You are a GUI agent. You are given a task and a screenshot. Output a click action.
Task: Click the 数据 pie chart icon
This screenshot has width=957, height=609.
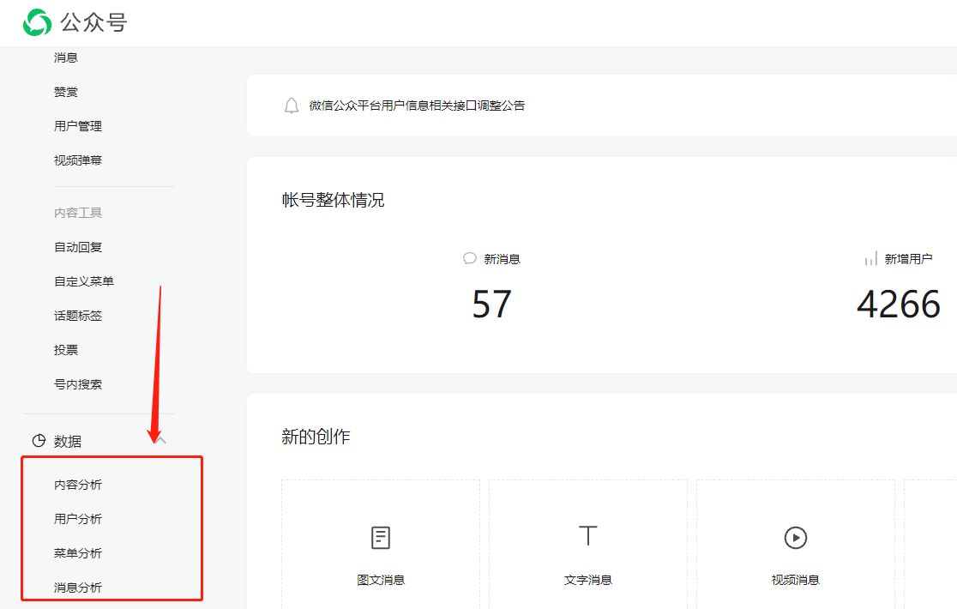tap(39, 441)
